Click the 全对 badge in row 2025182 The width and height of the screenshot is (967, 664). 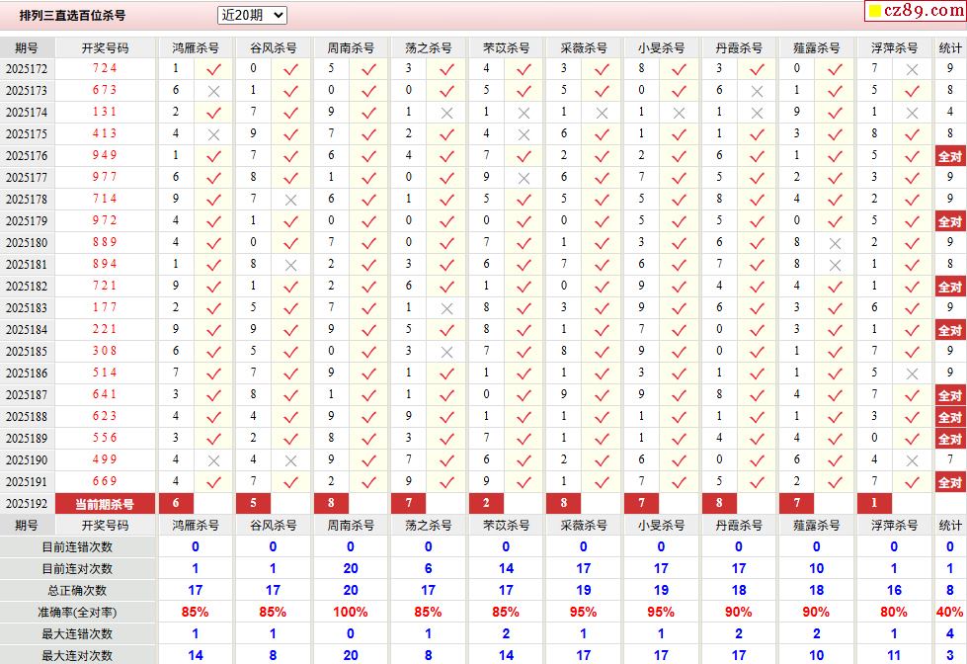950,287
